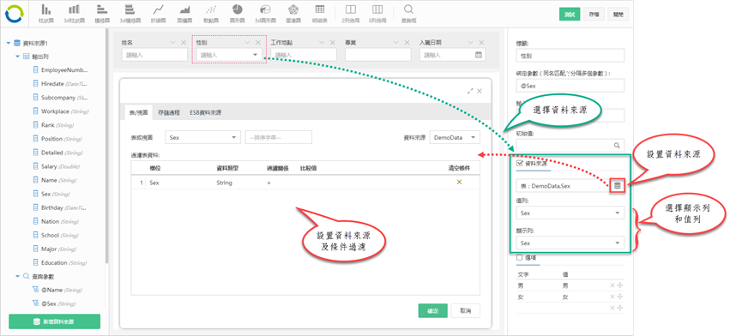730x336 pixels.
Task: Insert a 3d柱狀圖 chart
Action: [x=74, y=14]
